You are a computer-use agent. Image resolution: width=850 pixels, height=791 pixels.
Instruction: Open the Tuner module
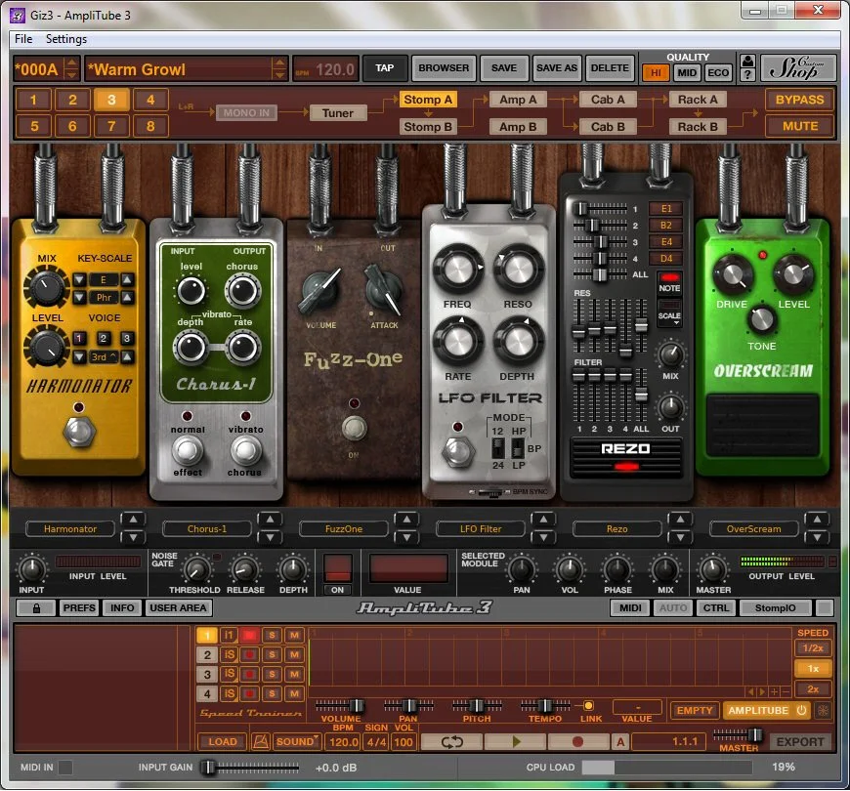point(338,112)
